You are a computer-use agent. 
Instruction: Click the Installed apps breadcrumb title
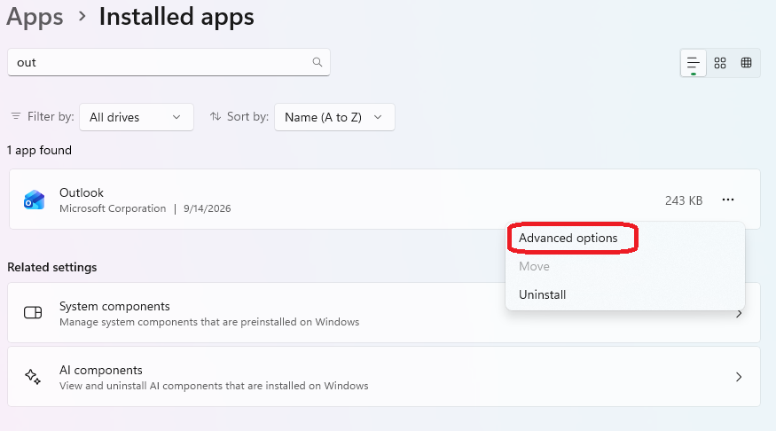point(176,17)
